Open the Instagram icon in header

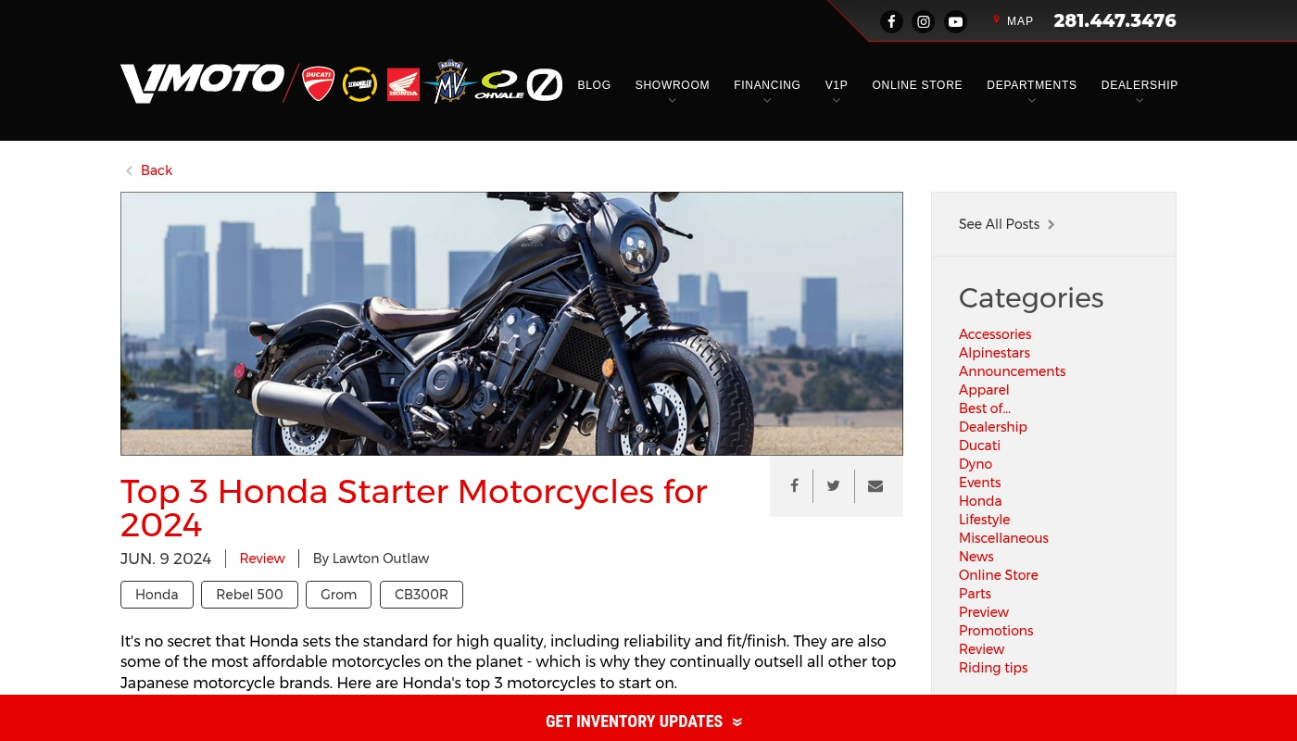924,21
